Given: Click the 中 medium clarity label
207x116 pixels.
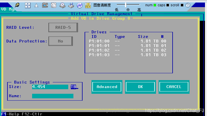Looking at the screenshot, I should [x=128, y=10].
